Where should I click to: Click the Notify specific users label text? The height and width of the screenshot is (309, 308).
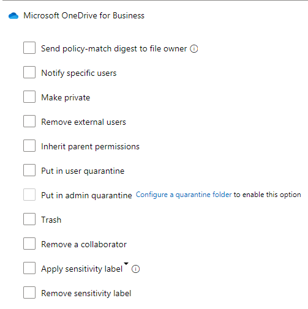tap(79, 73)
